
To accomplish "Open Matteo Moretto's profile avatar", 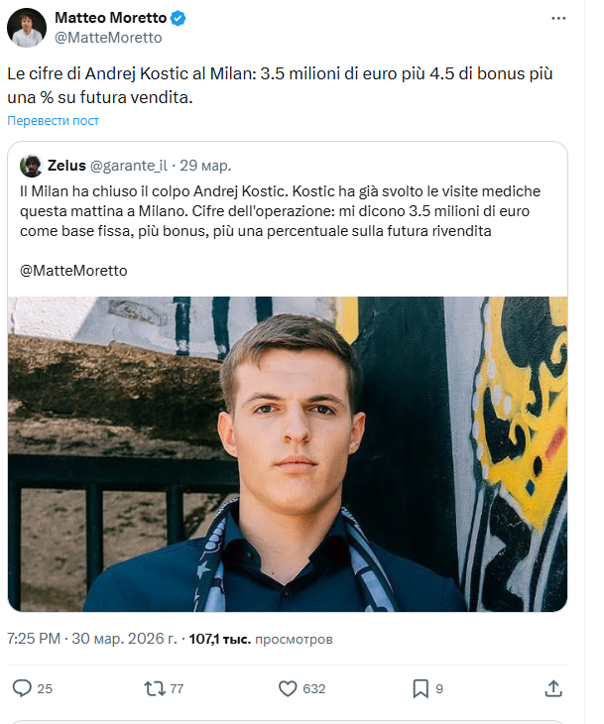I will pos(27,28).
